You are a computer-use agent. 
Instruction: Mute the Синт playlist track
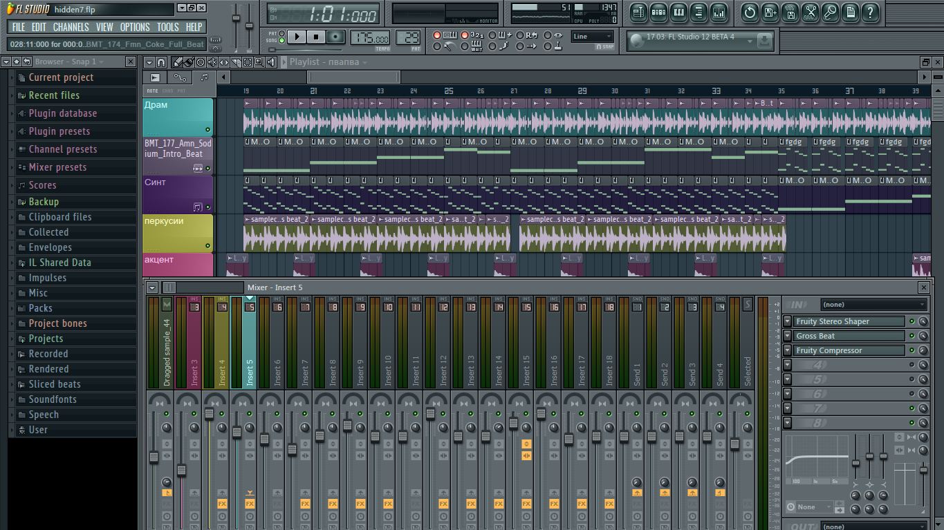[207, 207]
